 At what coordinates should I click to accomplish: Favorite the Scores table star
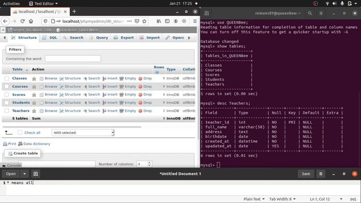(34, 95)
